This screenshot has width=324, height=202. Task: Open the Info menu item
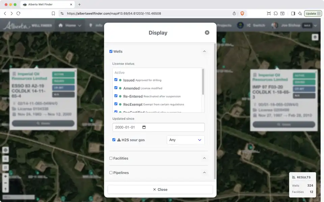click(96, 25)
